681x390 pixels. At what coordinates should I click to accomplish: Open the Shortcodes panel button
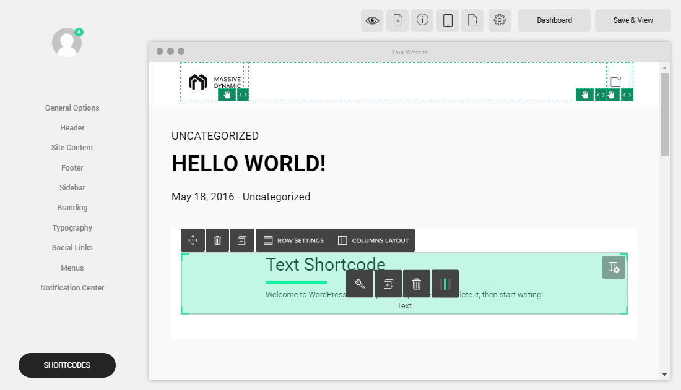67,365
